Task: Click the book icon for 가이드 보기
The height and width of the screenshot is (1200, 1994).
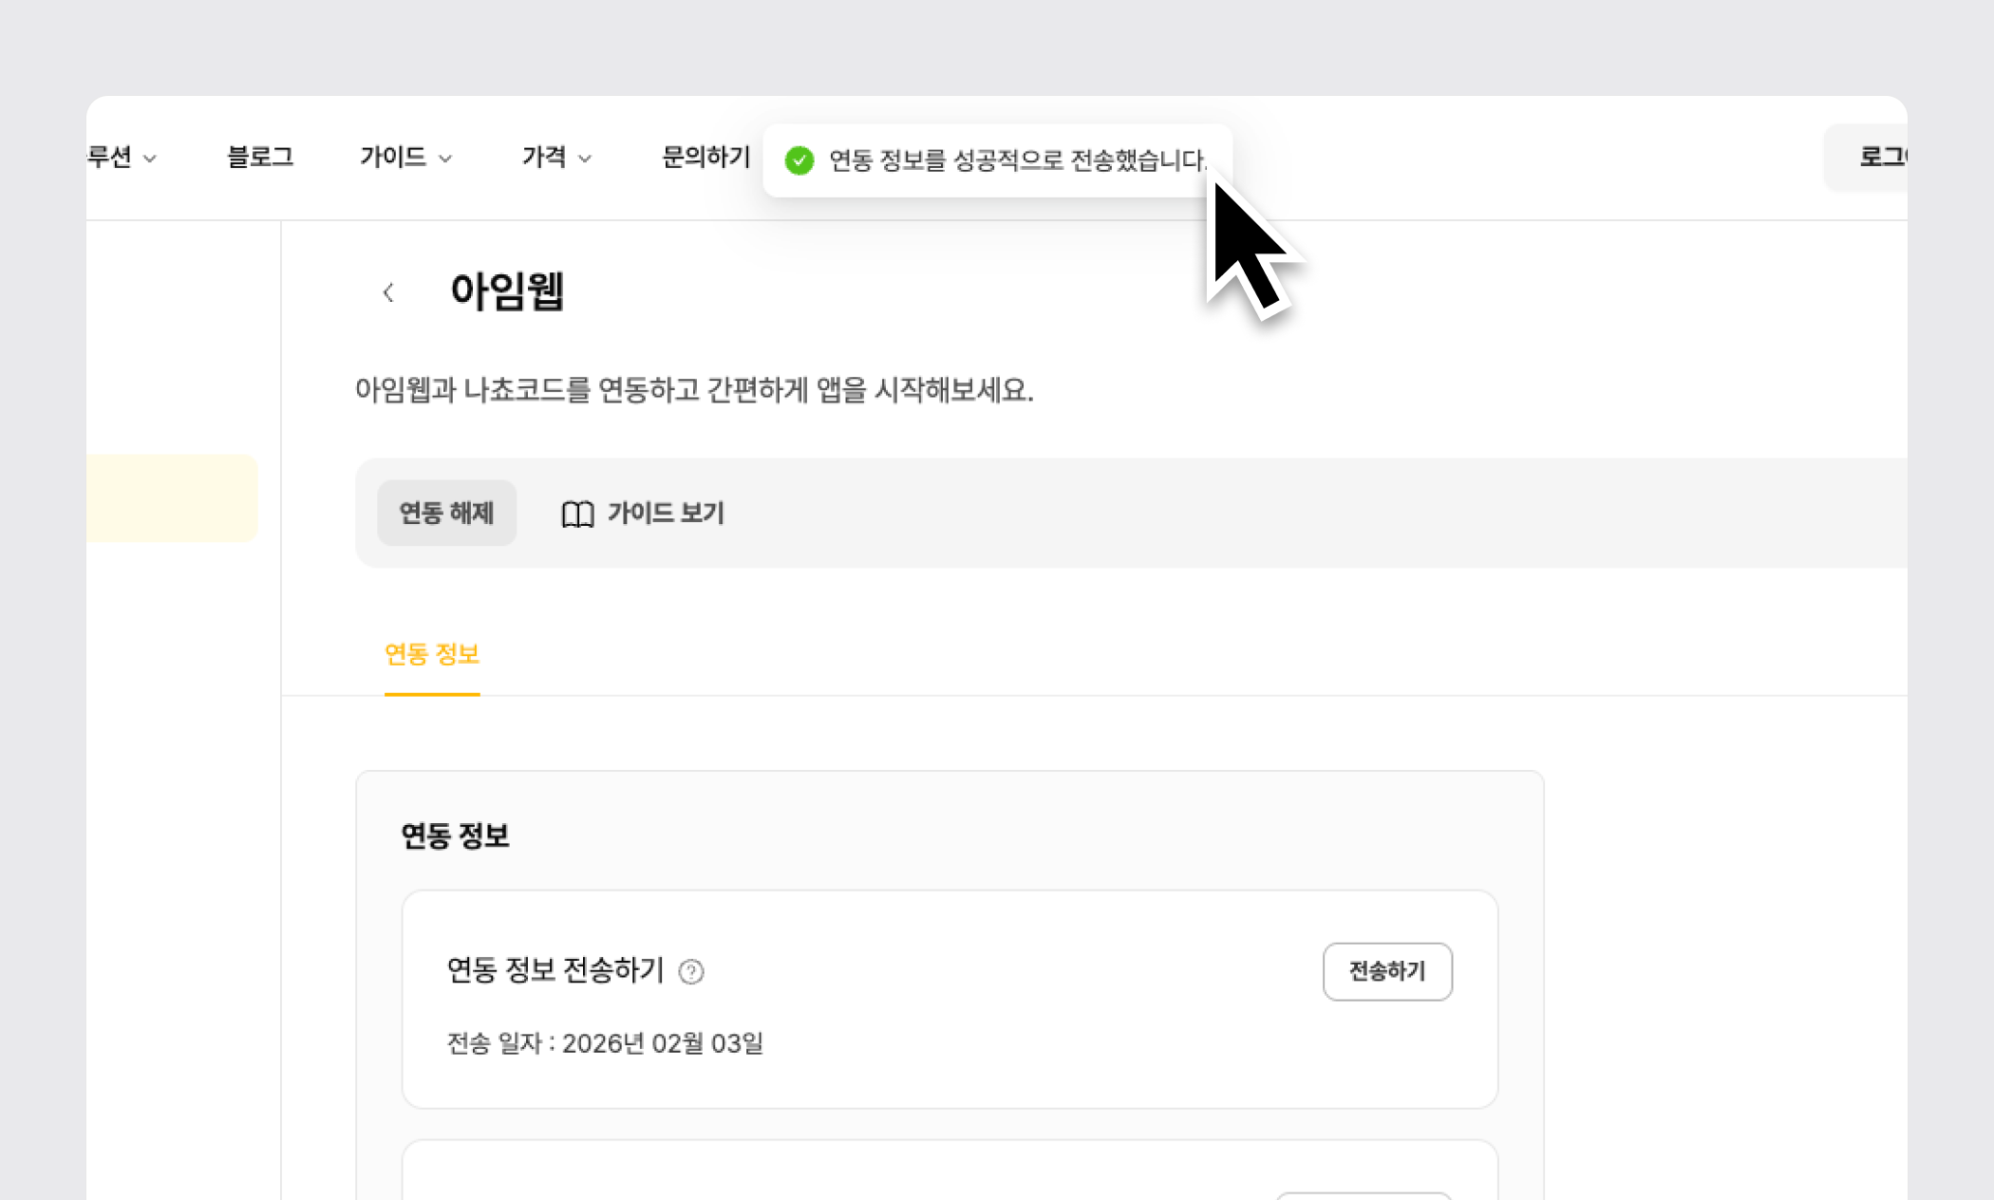Action: 577,514
